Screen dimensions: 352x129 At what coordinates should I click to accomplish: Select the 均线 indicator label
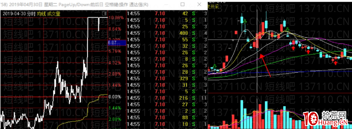41,14
